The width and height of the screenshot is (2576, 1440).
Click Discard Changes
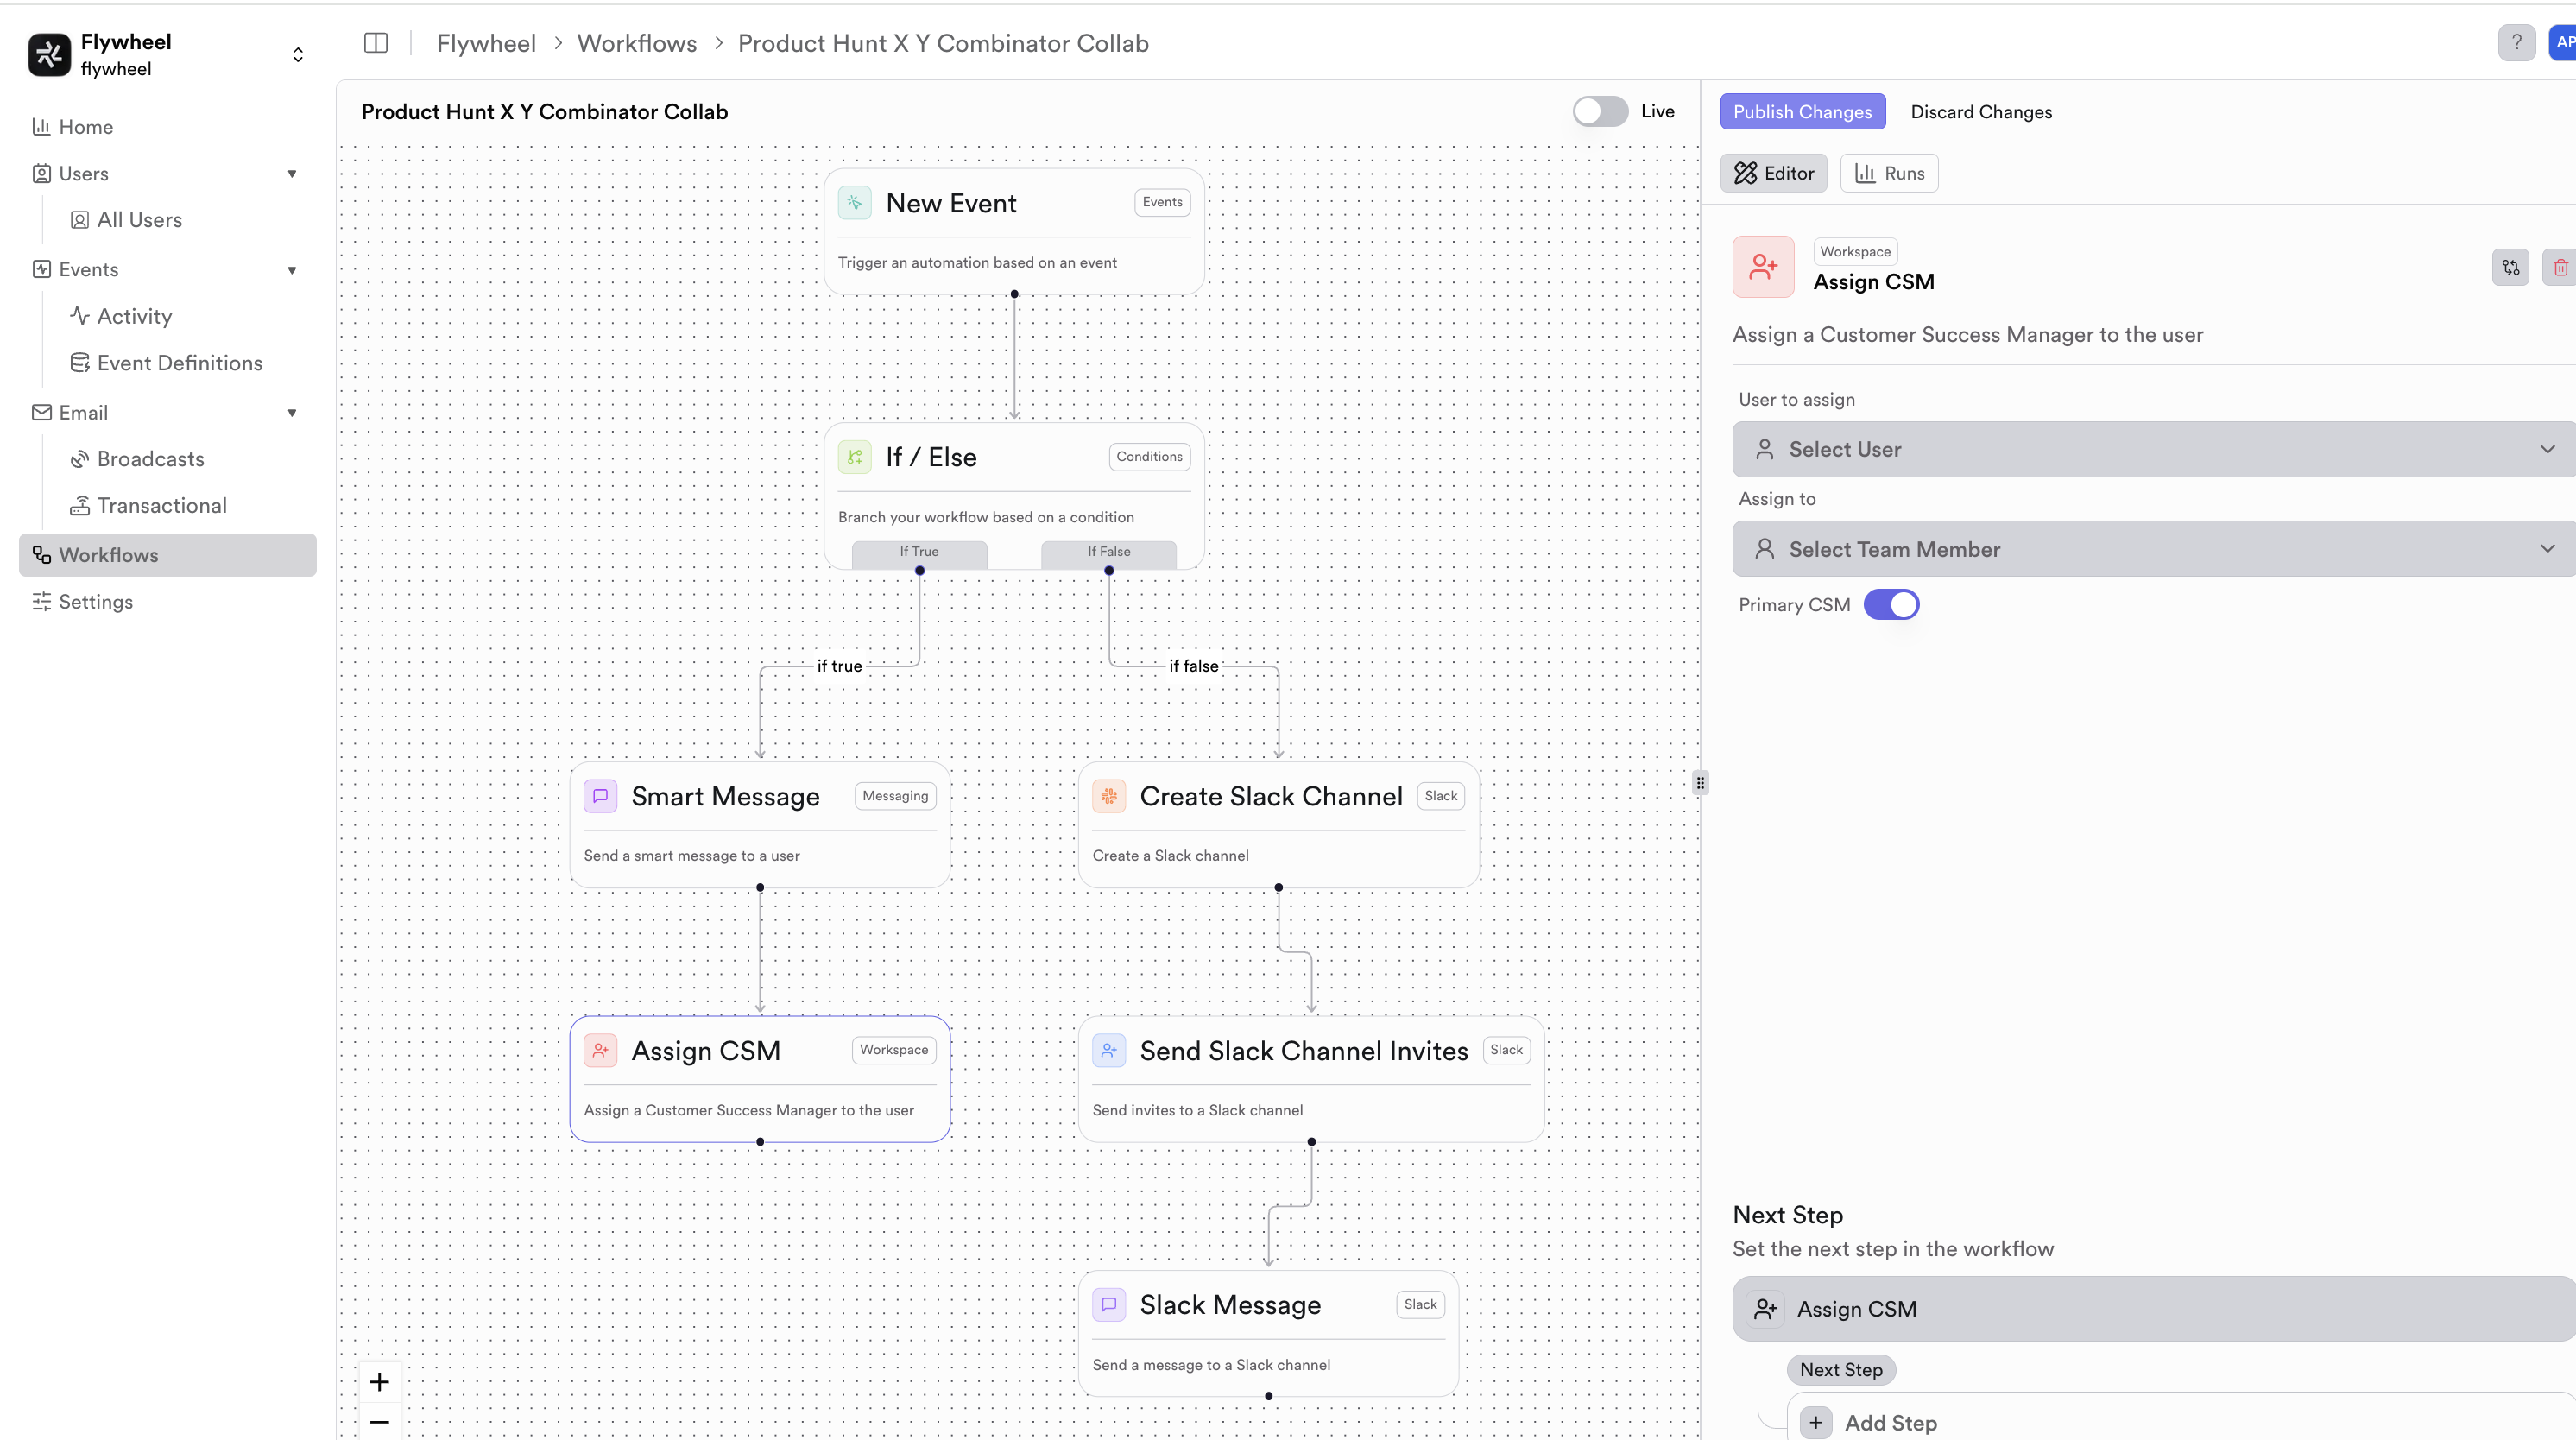(1981, 111)
